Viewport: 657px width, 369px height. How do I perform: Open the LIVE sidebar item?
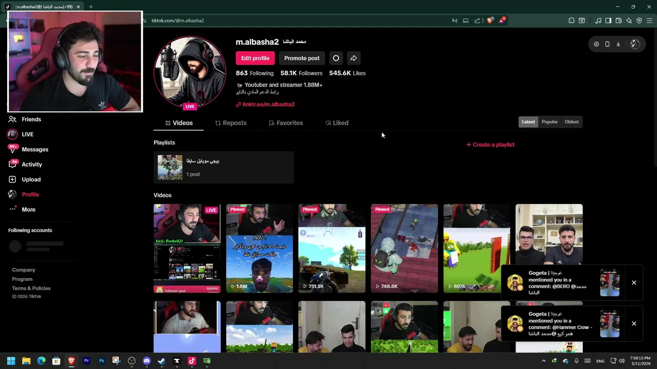click(21, 134)
